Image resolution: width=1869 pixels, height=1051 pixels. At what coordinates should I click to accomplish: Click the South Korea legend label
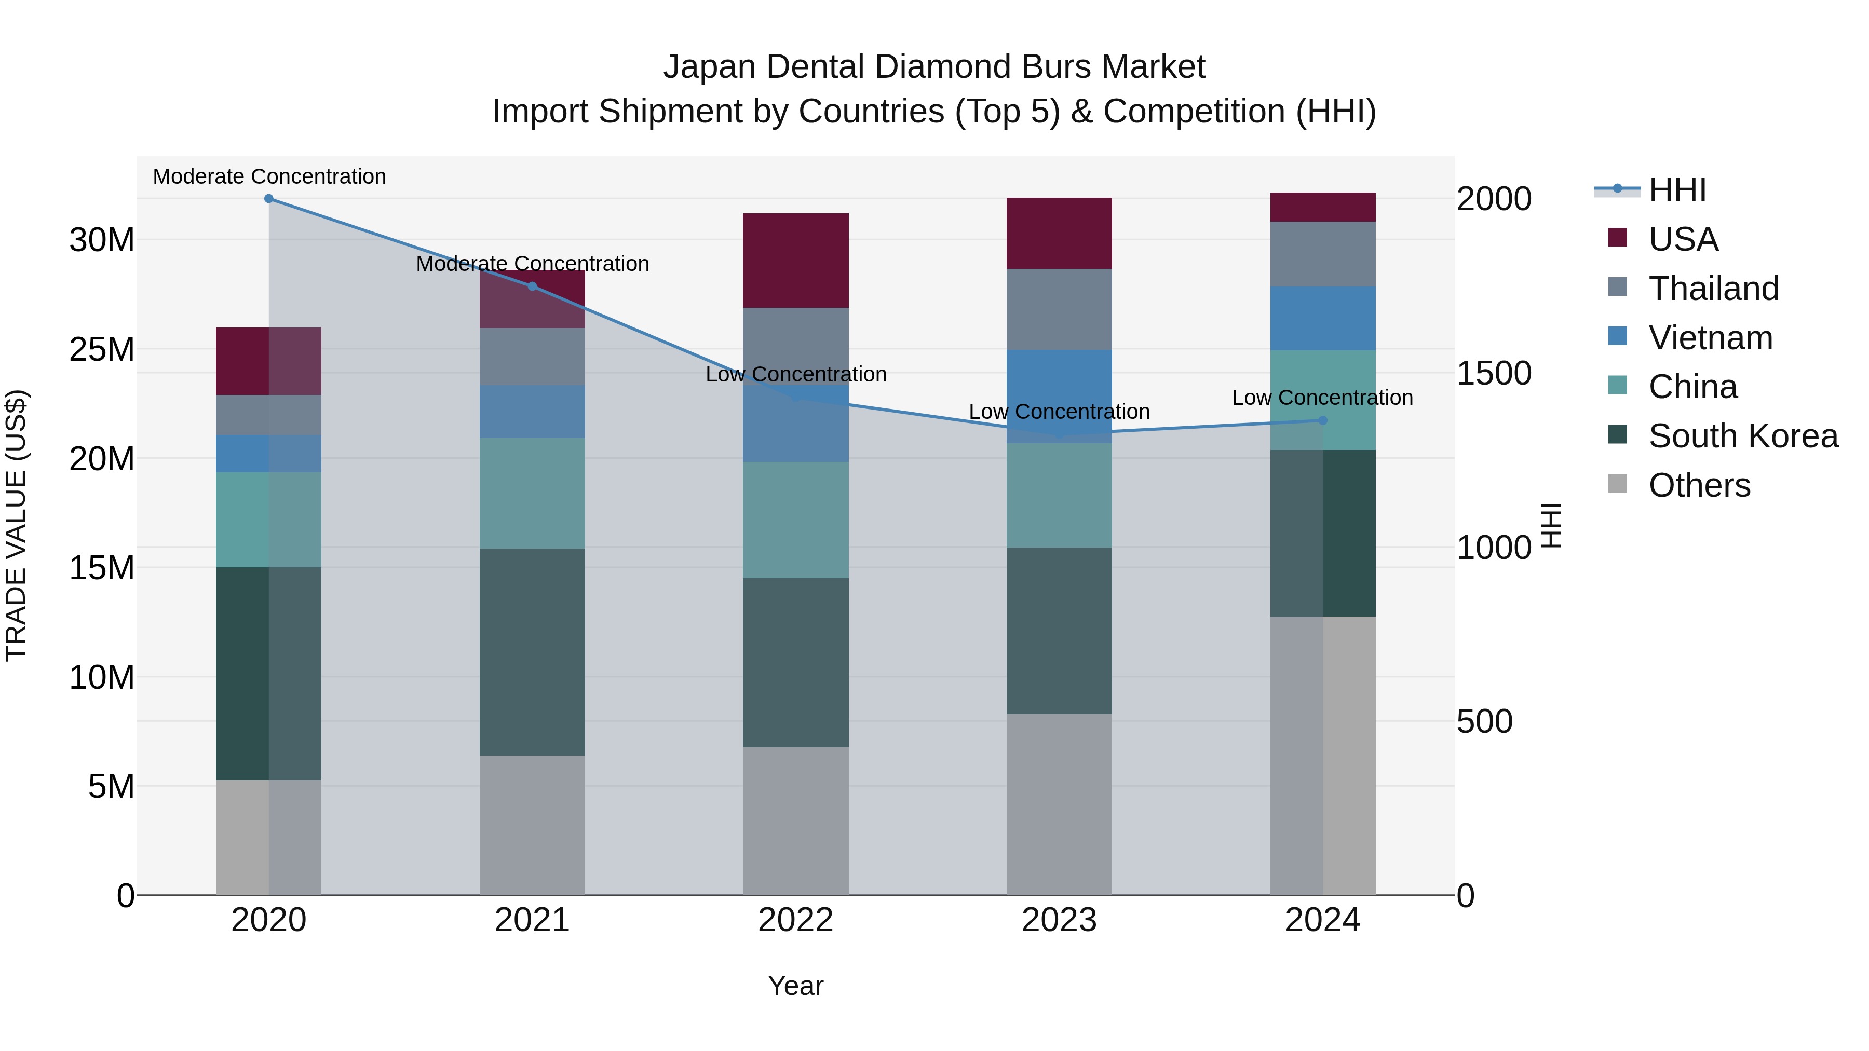1743,436
